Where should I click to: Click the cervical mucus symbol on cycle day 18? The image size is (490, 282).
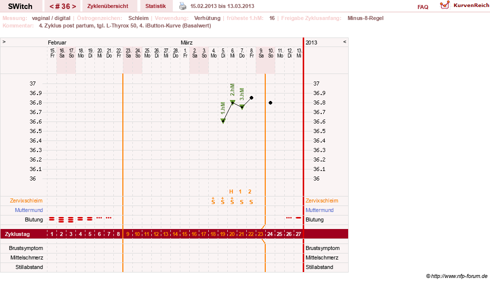(x=213, y=201)
